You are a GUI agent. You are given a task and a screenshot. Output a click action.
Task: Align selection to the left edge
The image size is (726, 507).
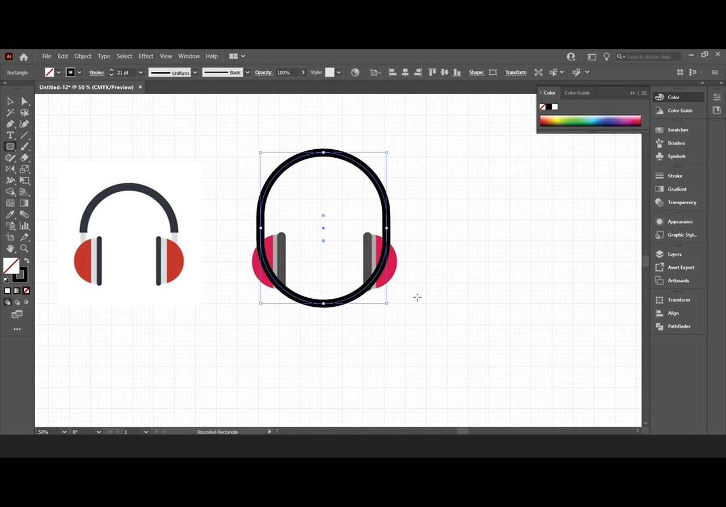pyautogui.click(x=392, y=73)
